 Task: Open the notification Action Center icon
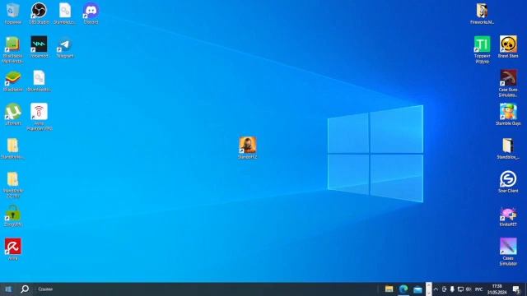(x=516, y=289)
